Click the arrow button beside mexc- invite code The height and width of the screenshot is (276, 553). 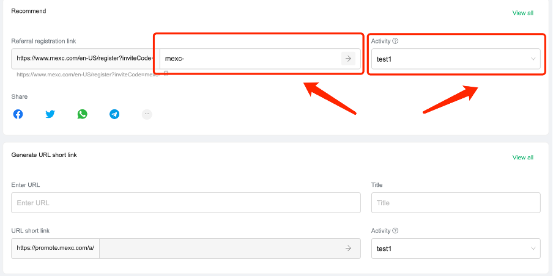coord(348,59)
